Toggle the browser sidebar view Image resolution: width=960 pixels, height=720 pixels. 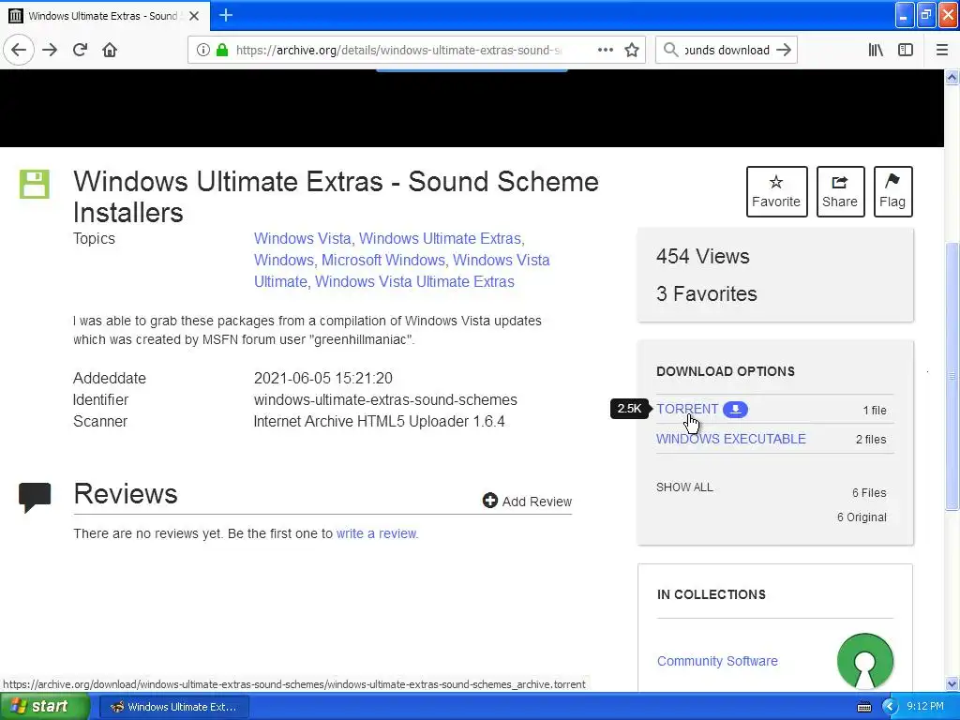click(906, 51)
